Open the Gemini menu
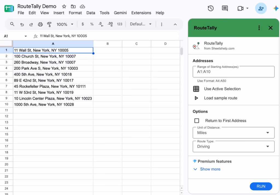 tap(120, 13)
